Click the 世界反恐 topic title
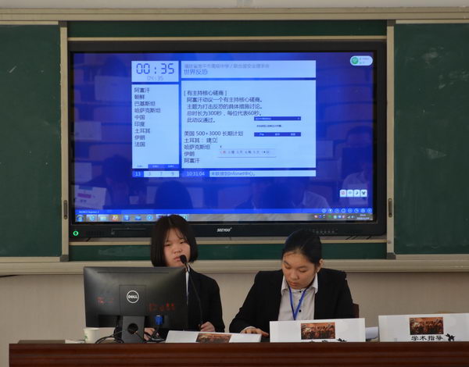 (x=195, y=72)
